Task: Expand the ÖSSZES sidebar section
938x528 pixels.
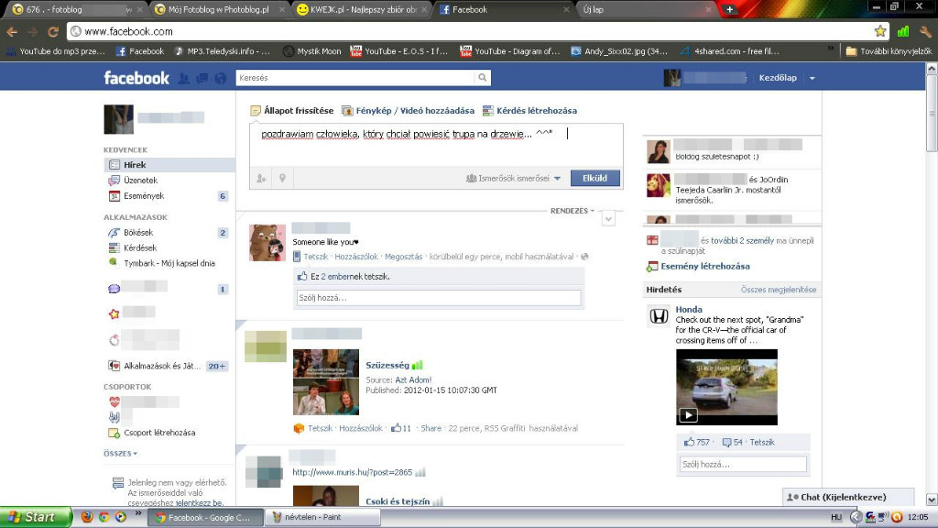Action: 120,454
